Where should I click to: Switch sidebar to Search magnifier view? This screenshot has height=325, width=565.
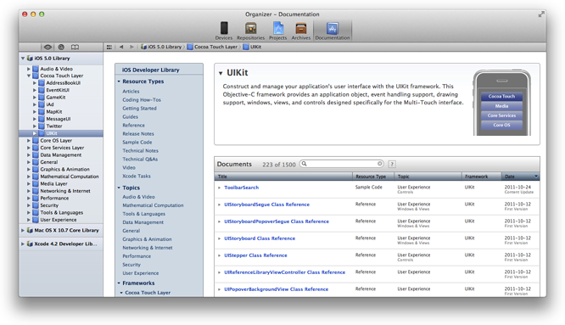click(61, 47)
